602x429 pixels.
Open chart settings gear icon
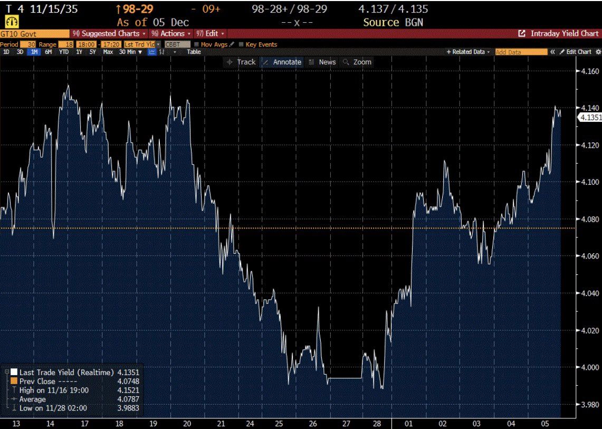[x=599, y=53]
